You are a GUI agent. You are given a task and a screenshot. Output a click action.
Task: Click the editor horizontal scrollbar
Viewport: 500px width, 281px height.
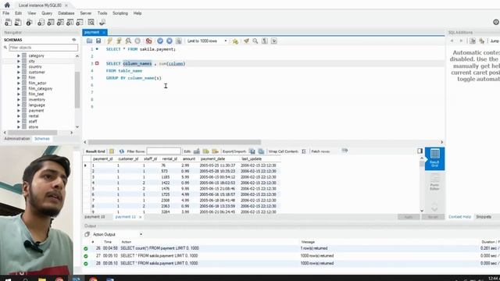174,142
